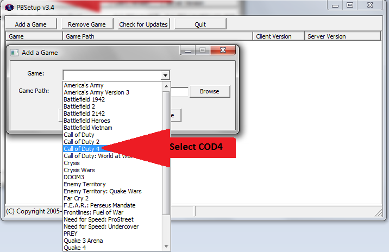Click the PBSetup application icon
389x252 pixels.
[x=9, y=8]
